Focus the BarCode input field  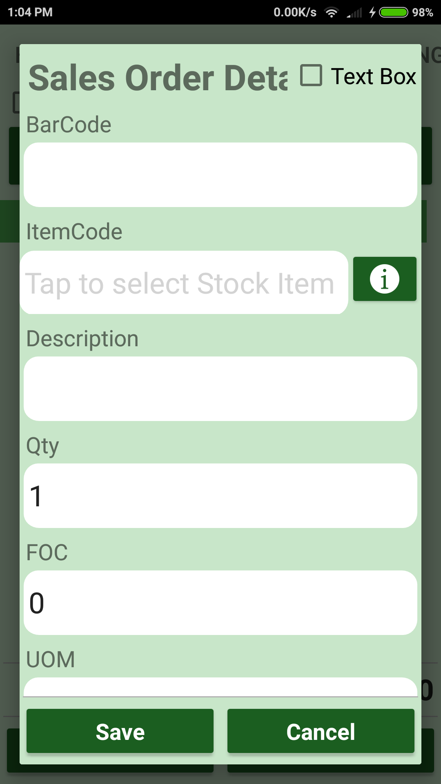[220, 175]
